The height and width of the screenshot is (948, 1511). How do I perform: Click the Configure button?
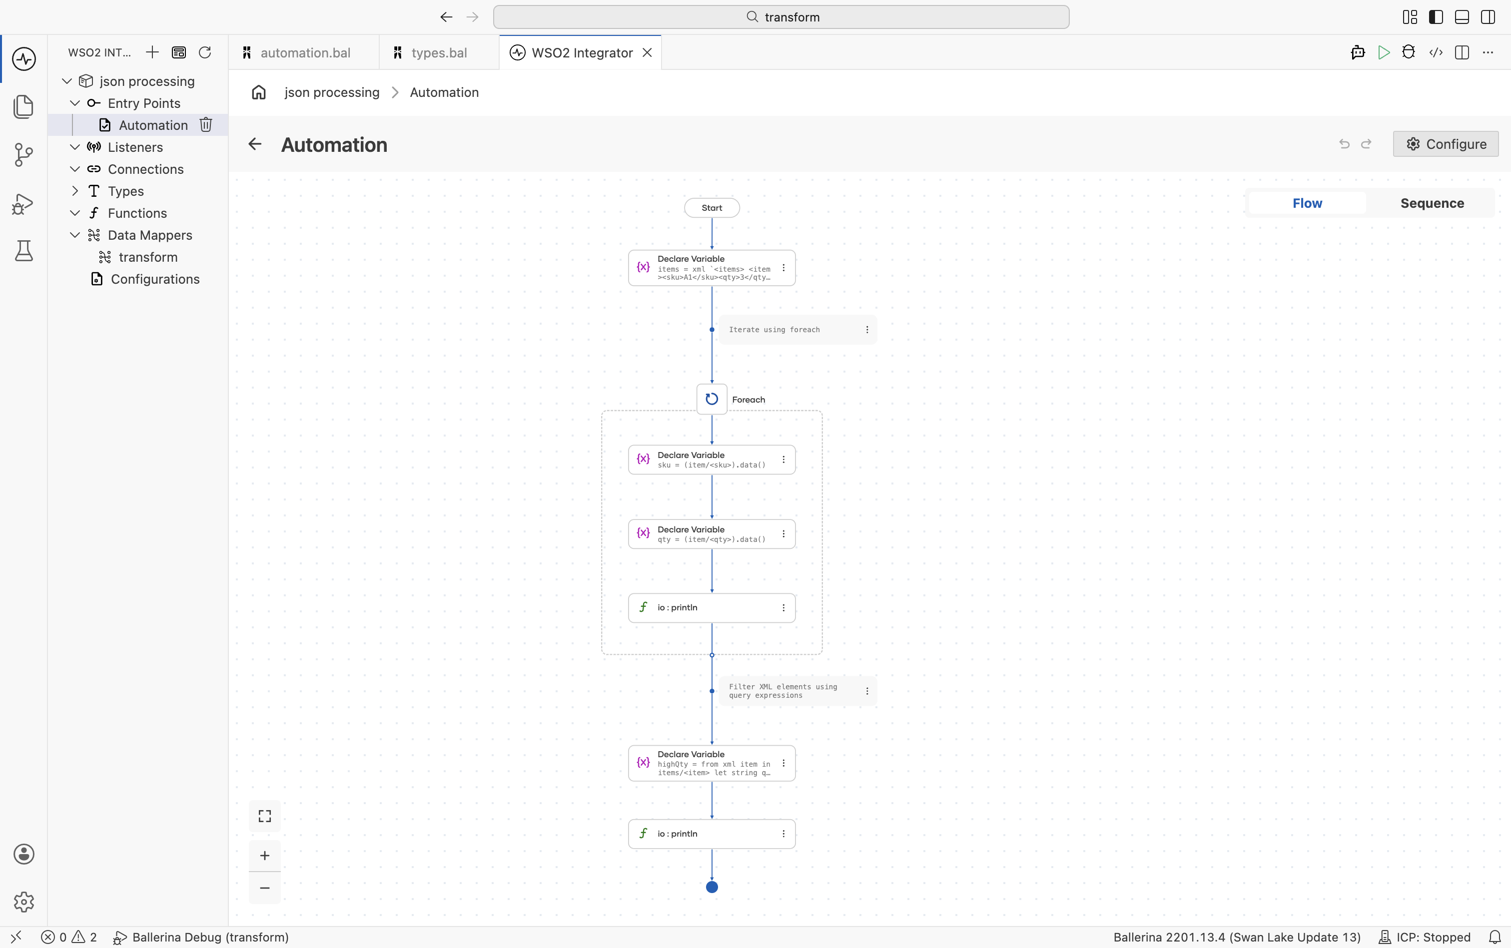pyautogui.click(x=1446, y=144)
